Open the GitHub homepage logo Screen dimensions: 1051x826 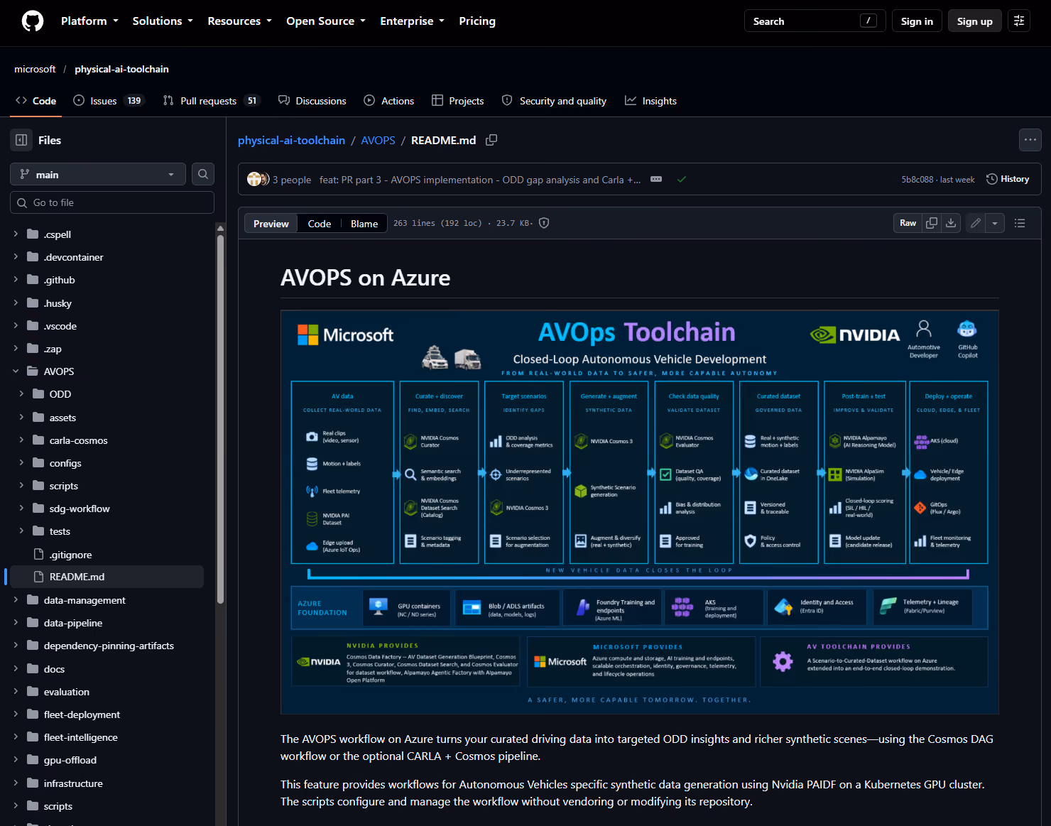33,21
